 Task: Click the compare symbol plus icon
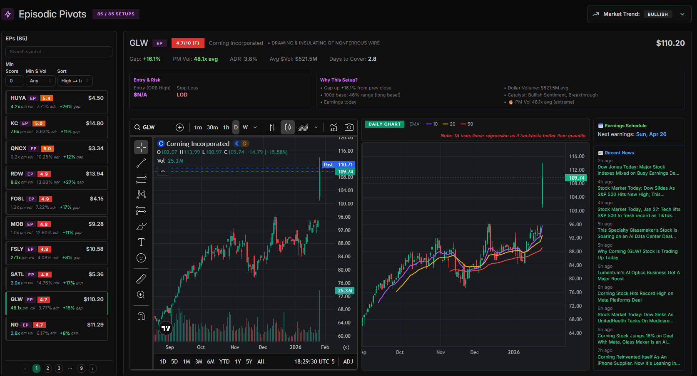179,127
